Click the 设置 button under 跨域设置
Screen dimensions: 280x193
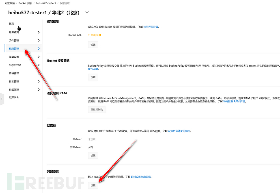pyautogui.click(x=93, y=185)
